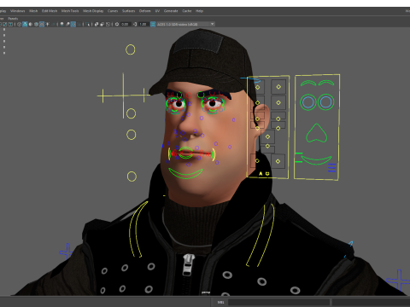
Task: Open the Mesh Tools menu
Action: coord(70,11)
